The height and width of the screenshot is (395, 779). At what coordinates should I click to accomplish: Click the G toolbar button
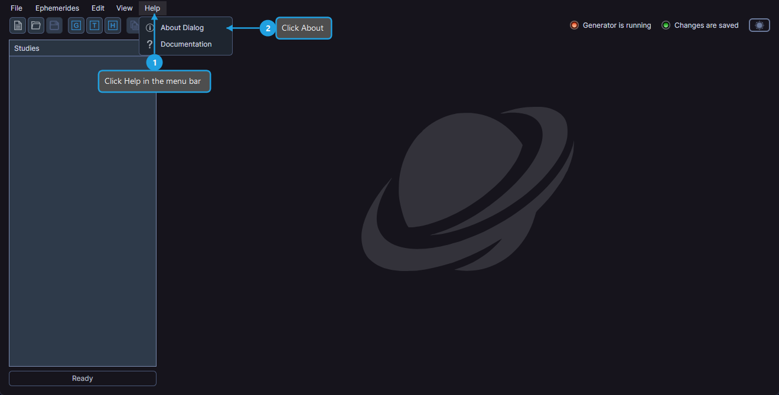coord(76,25)
